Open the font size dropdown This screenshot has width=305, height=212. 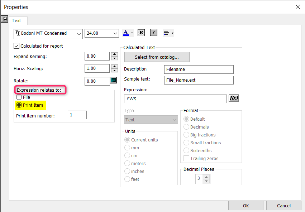pyautogui.click(x=115, y=33)
